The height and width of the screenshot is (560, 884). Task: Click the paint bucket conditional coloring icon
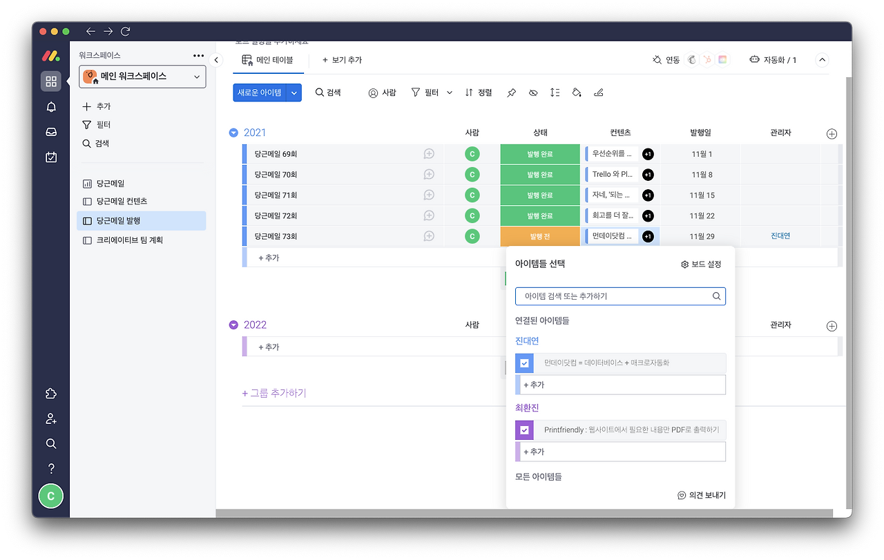[577, 93]
